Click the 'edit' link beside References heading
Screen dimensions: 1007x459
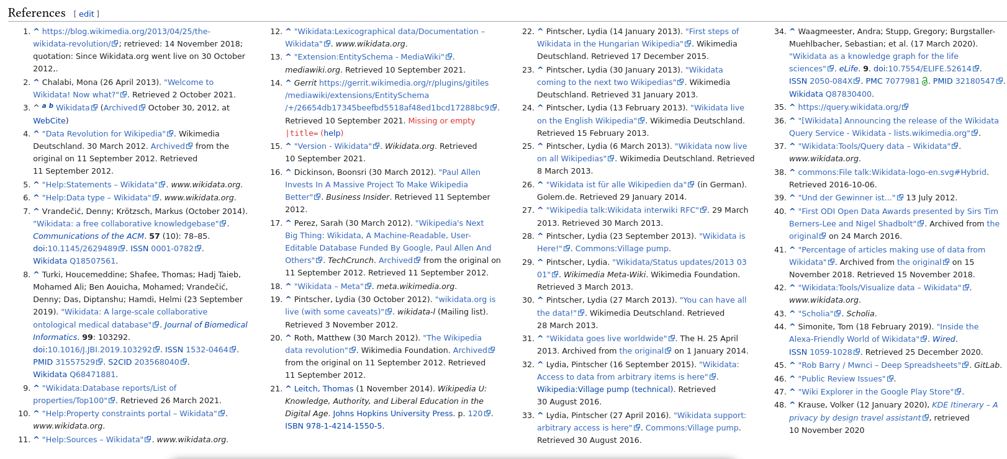pyautogui.click(x=87, y=14)
